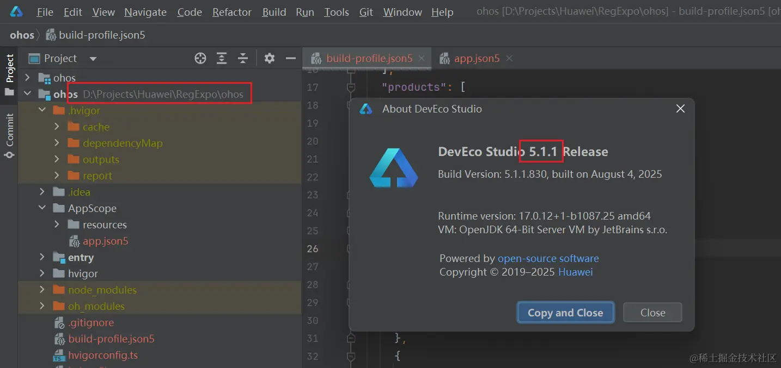Click Copy and Close button

tap(565, 313)
